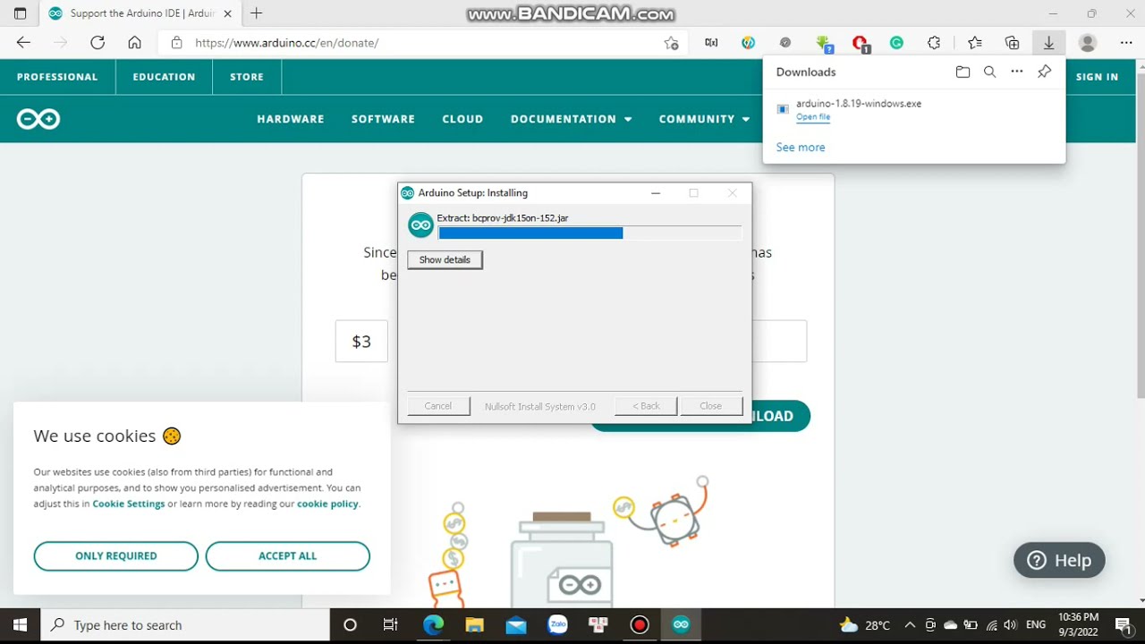Click Show details in Arduino Setup
This screenshot has height=644, width=1145.
coord(445,259)
